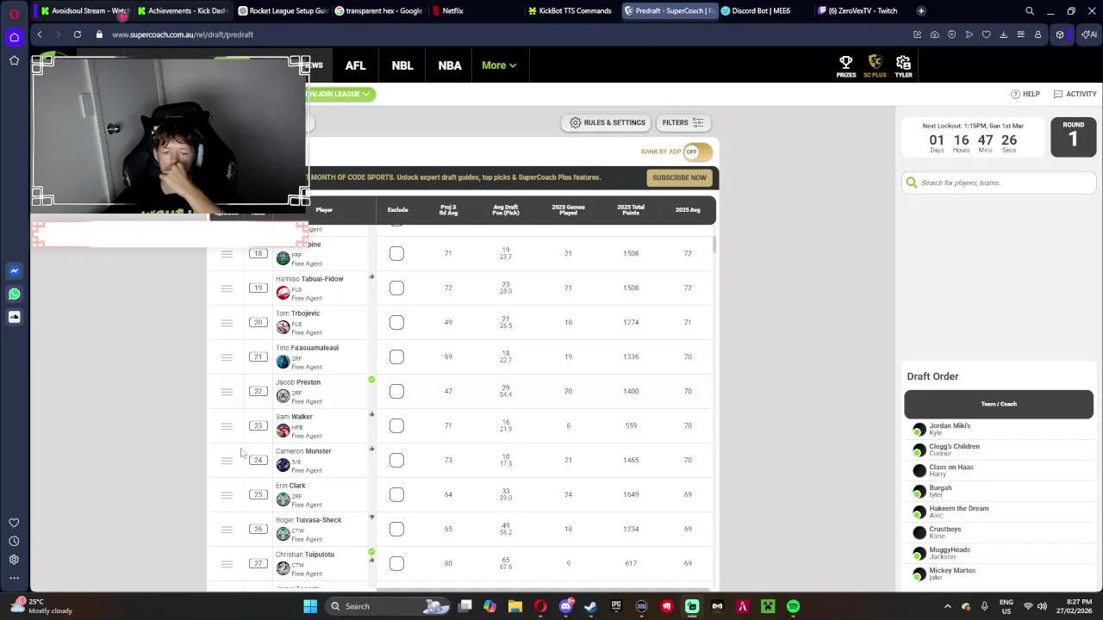Image resolution: width=1103 pixels, height=620 pixels.
Task: Sort by Avg Draft Pos (Pick) column
Action: pos(506,209)
